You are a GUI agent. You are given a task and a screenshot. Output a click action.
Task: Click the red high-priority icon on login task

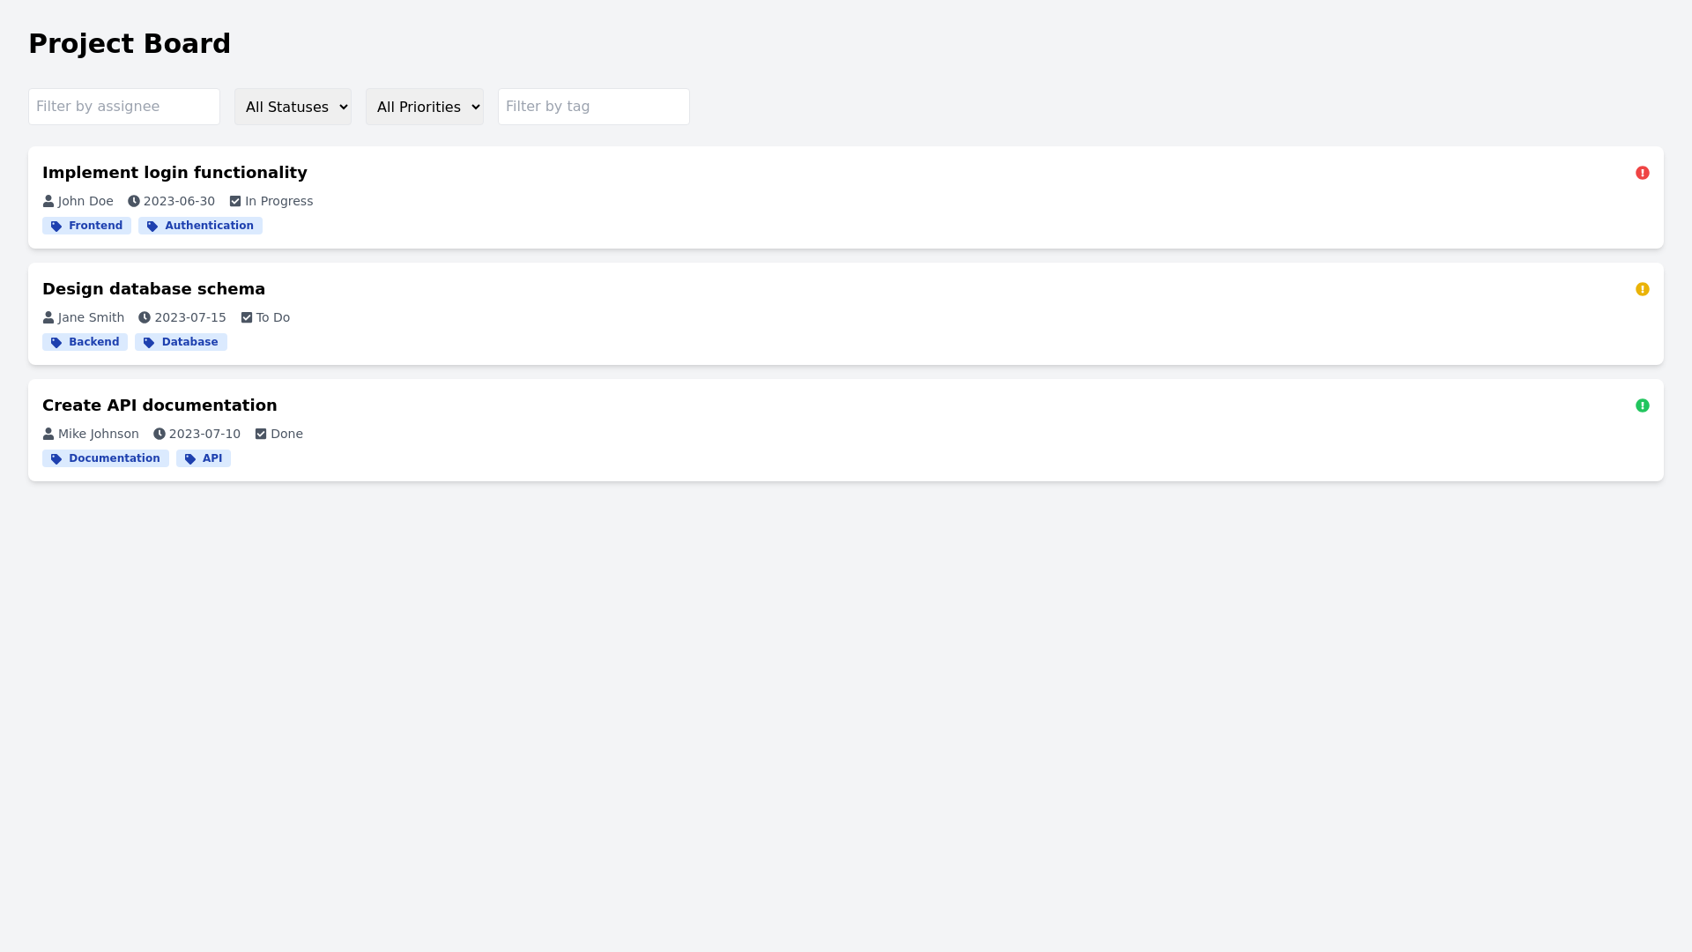(1643, 173)
